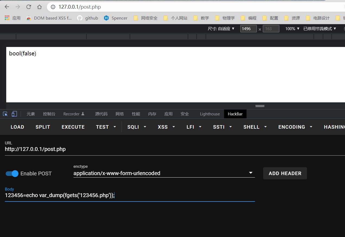Open the 编程 bookmark folder
Viewport: 345px width, 237px height.
click(248, 18)
